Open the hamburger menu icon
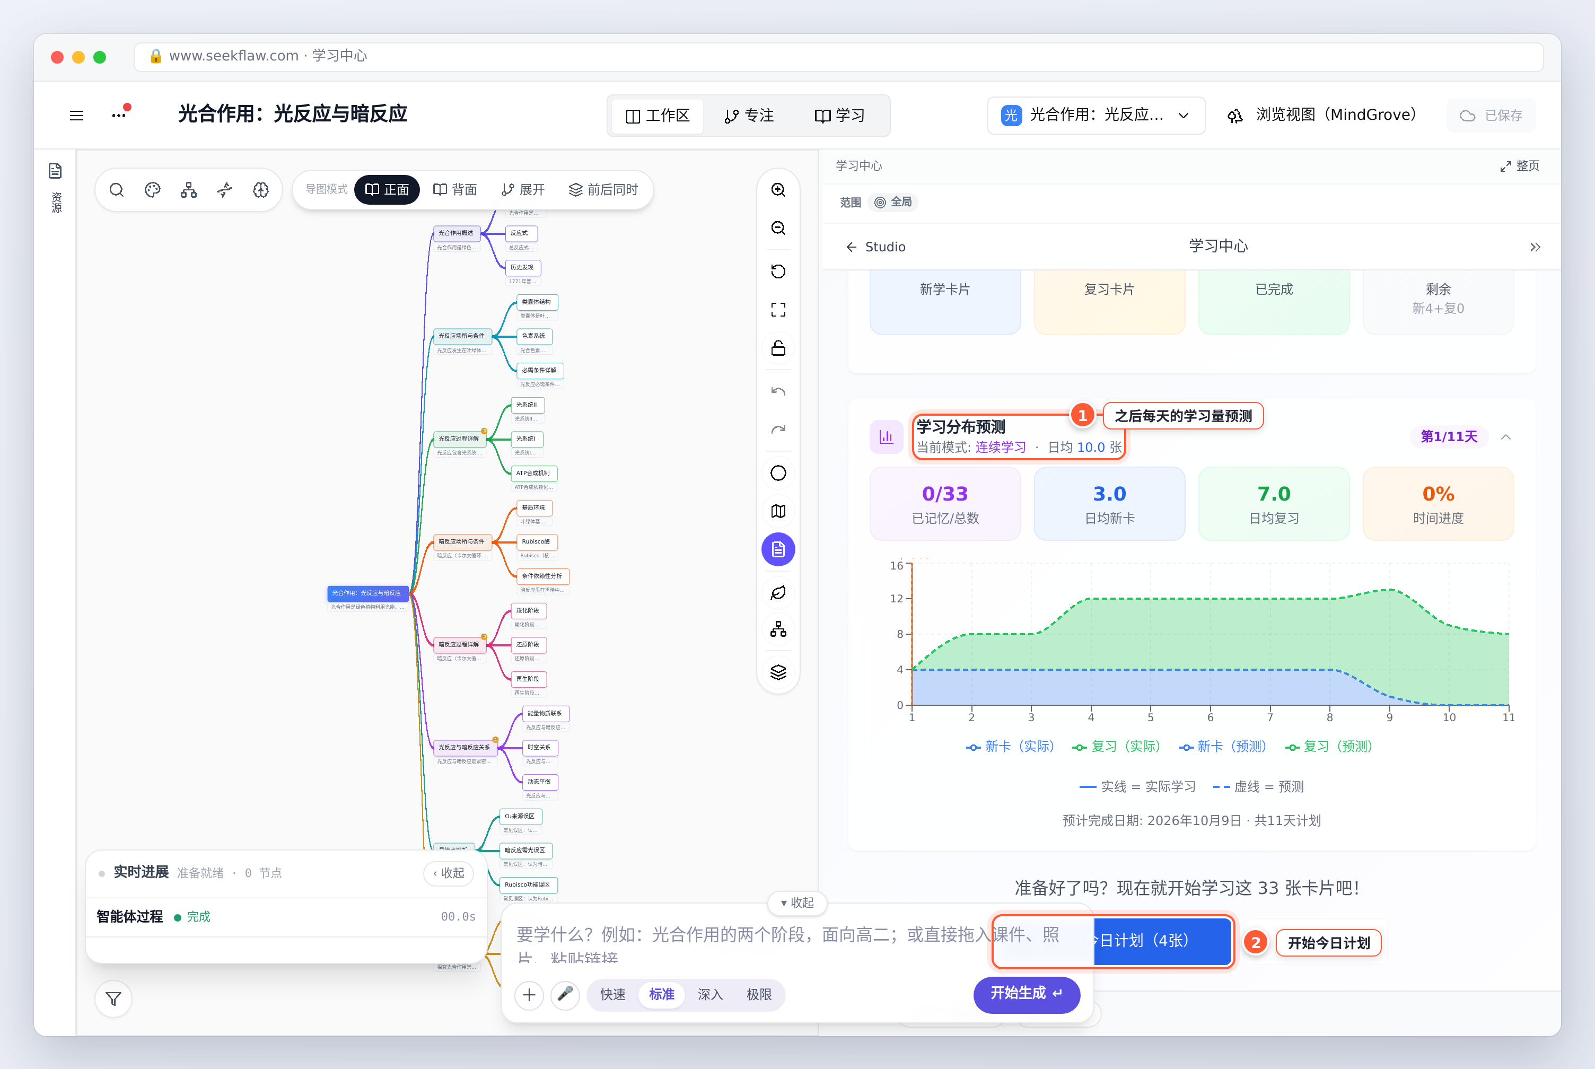The image size is (1595, 1069). click(76, 115)
